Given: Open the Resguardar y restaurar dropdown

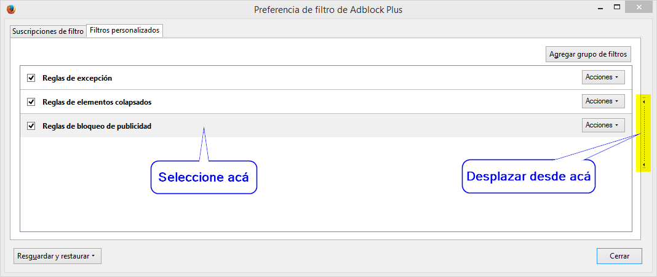Looking at the screenshot, I should [57, 257].
